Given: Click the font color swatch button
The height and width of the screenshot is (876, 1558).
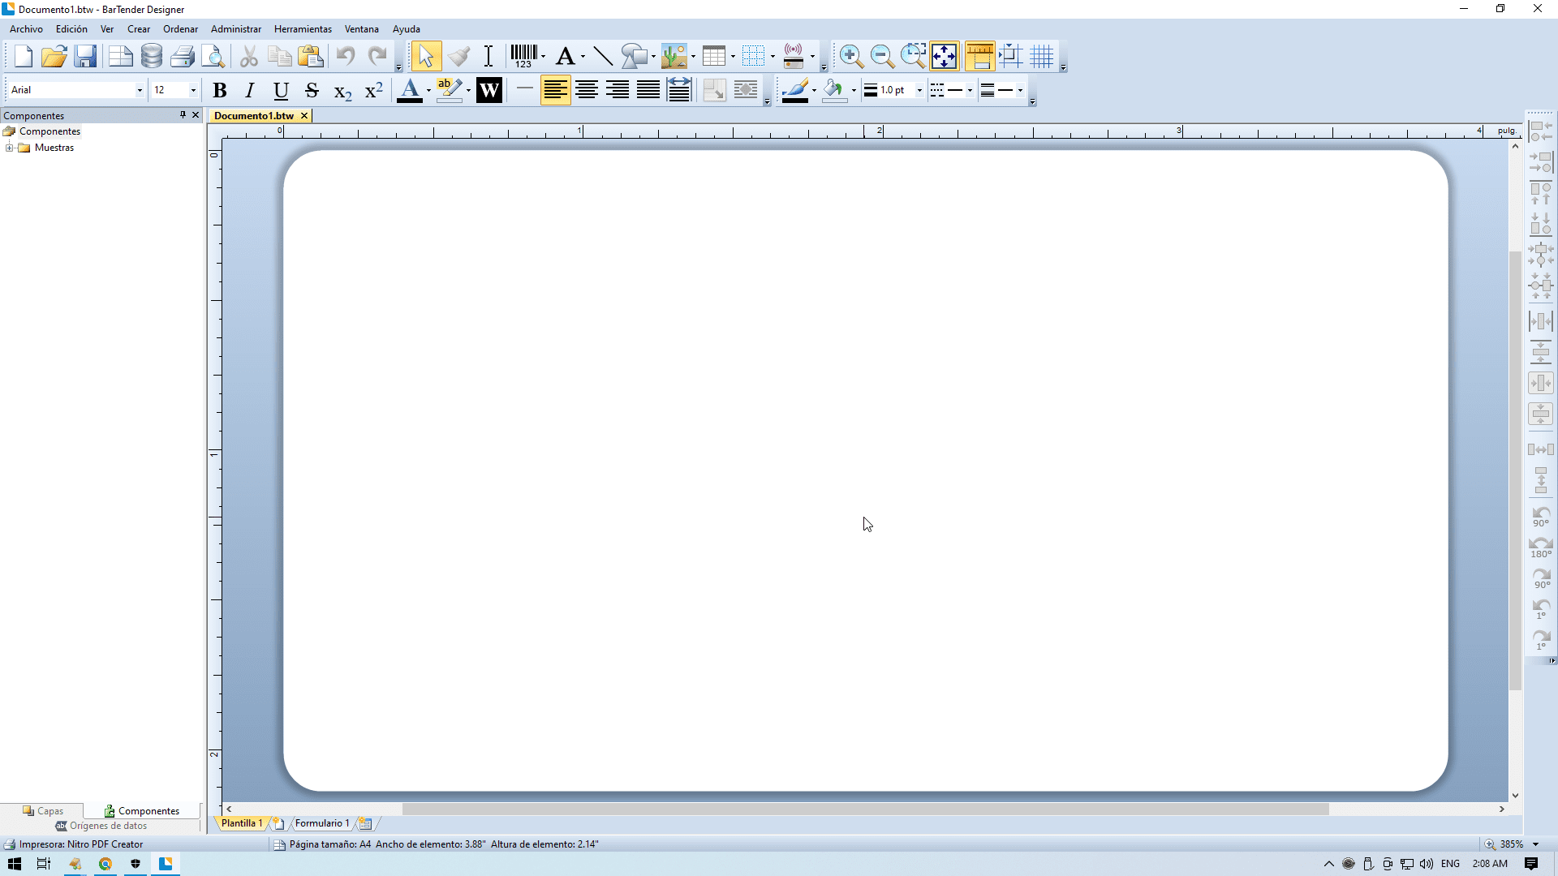Looking at the screenshot, I should [410, 90].
